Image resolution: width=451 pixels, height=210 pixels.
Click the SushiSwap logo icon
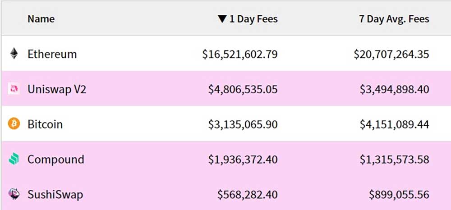(14, 194)
